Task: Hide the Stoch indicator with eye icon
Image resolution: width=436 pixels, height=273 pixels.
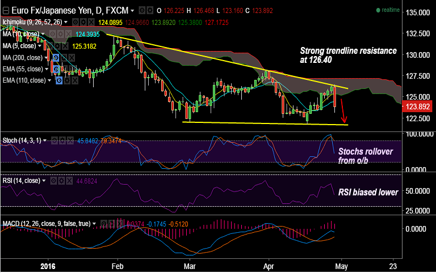Action: tap(54, 140)
